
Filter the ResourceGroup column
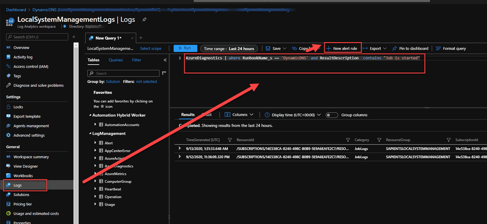coord(448,140)
